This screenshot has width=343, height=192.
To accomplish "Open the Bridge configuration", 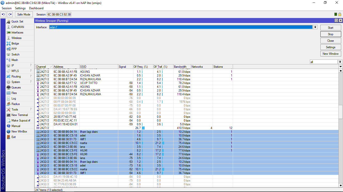I will pyautogui.click(x=15, y=43).
